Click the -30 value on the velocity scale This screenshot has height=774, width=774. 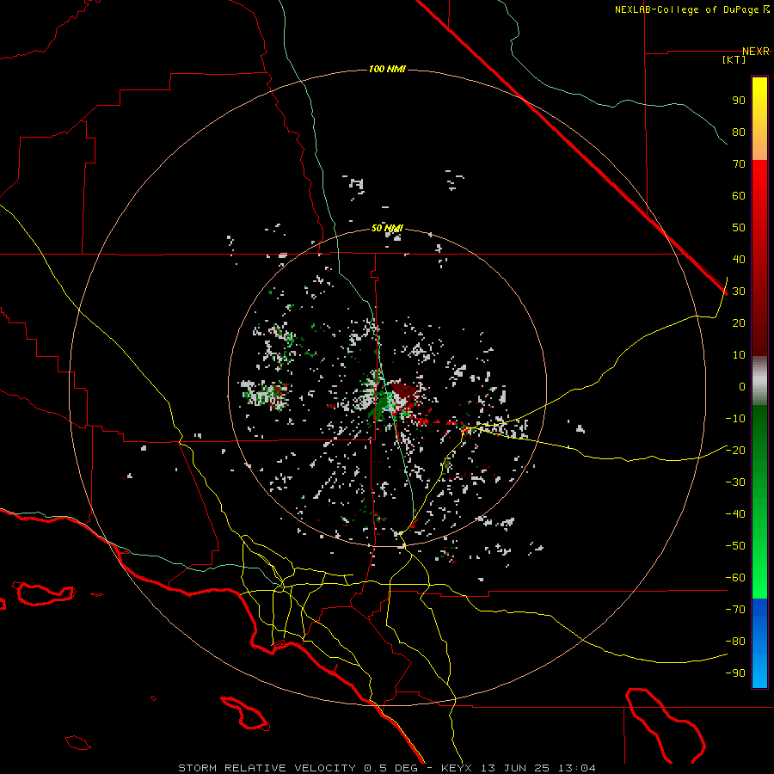click(735, 482)
